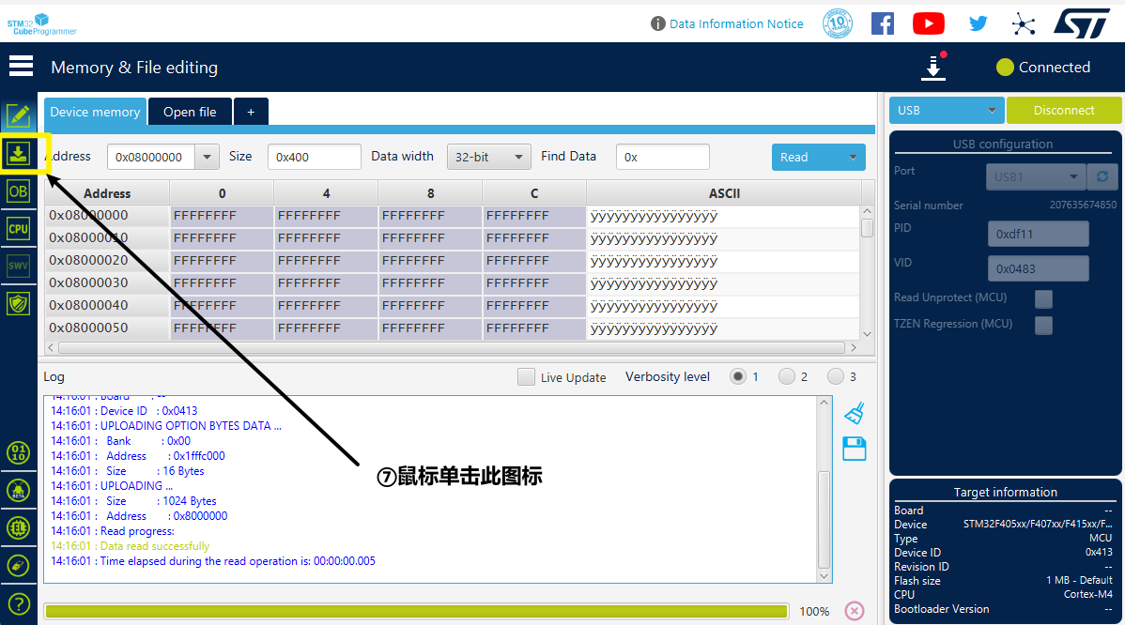Viewport: 1125px width, 625px height.
Task: Open the Erasing & Programming download icon
Action: [19, 153]
